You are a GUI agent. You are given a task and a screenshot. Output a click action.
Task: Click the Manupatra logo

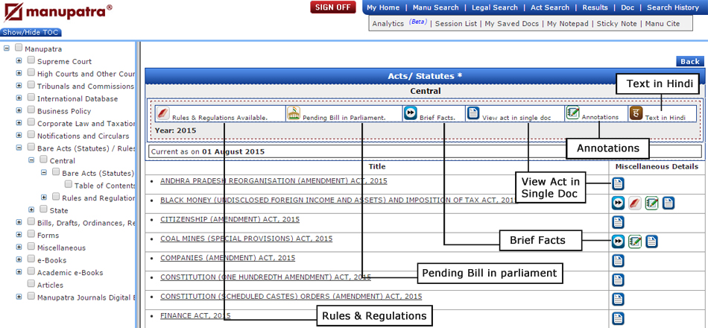coord(57,13)
